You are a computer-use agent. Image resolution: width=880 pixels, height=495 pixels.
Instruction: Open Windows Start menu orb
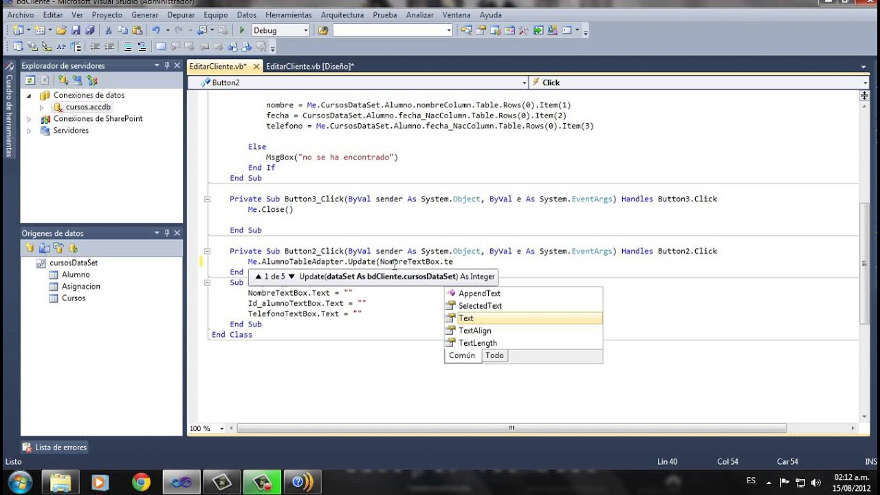19,481
